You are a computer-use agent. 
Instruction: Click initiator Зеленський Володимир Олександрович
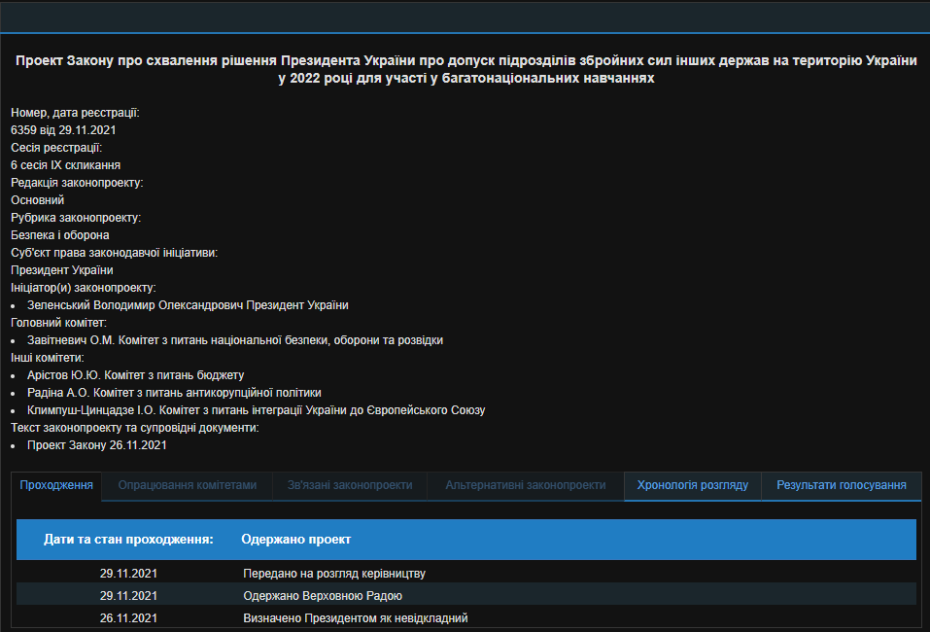[188, 305]
